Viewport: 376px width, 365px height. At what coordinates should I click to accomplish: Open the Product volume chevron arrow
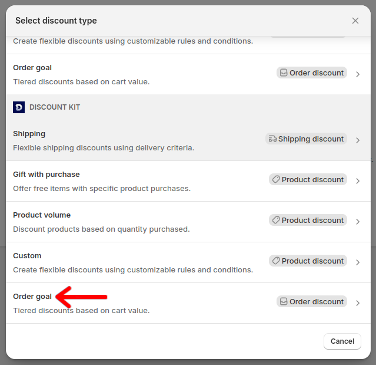pyautogui.click(x=358, y=222)
